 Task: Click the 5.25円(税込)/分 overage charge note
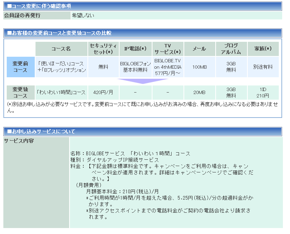170,201
